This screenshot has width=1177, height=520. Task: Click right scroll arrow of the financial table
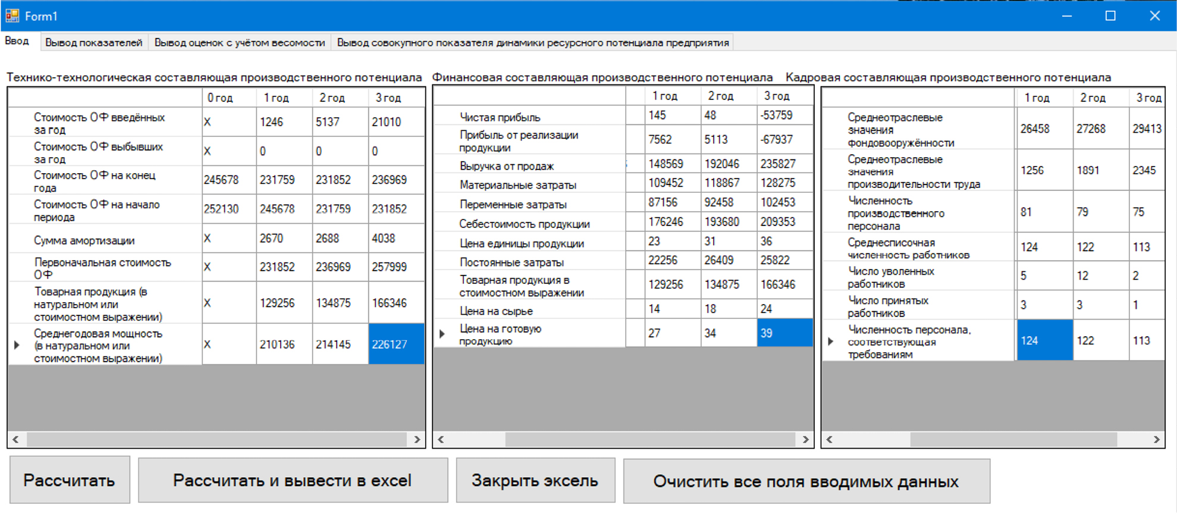tap(805, 440)
